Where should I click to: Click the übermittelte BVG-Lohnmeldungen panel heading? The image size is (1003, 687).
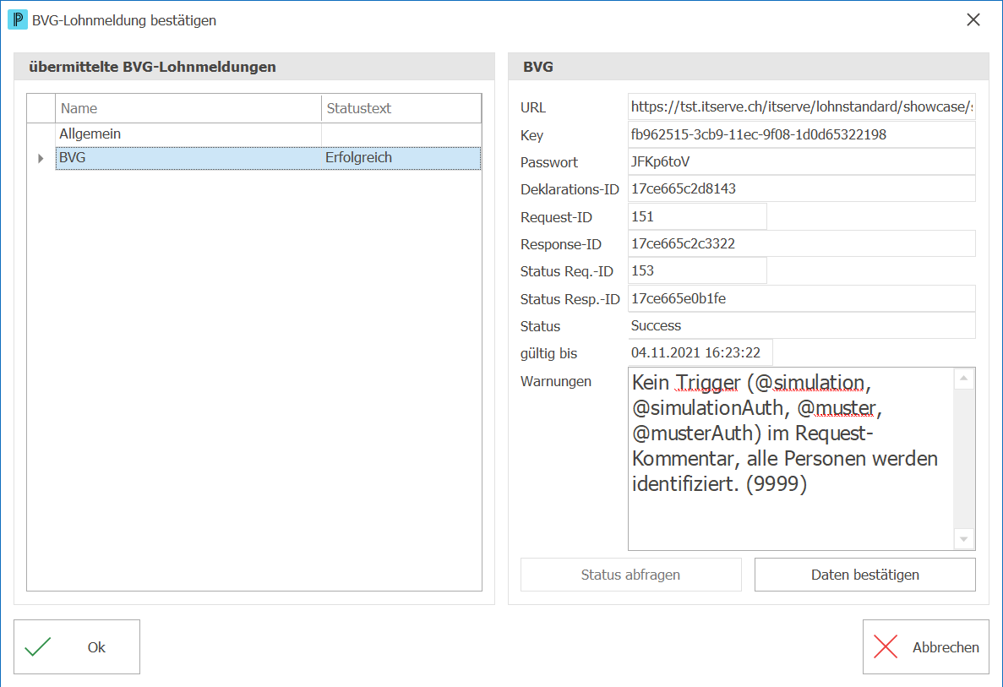(x=152, y=67)
